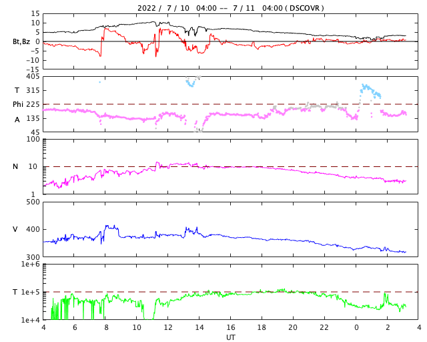Click the 500 tick on velocity axis
Image resolution: width=427 pixels, height=342 pixels.
(33, 202)
